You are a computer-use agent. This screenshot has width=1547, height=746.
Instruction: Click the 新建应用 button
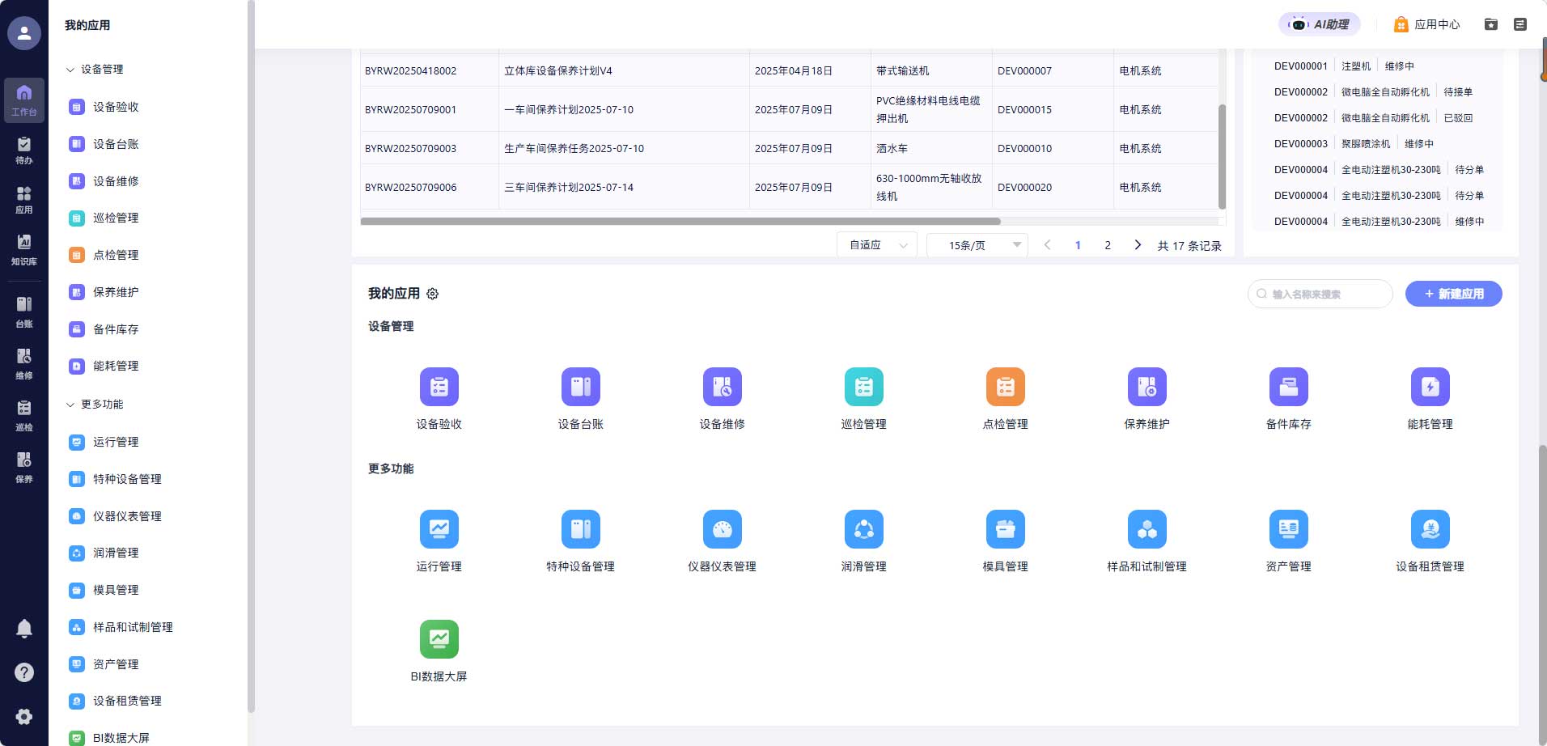(x=1453, y=294)
